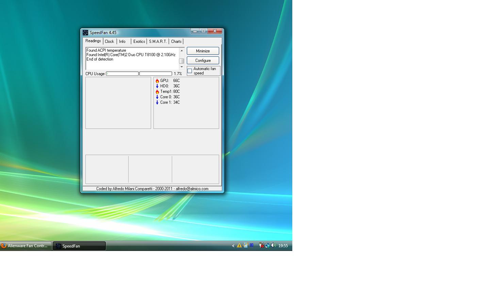Click the Core 0 36C temperature value
The height and width of the screenshot is (306, 490).
176,97
